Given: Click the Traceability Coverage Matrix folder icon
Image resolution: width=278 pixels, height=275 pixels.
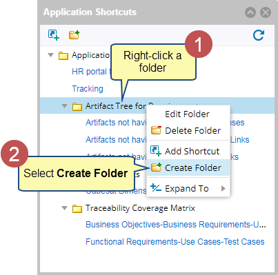Looking at the screenshot, I should tap(77, 209).
